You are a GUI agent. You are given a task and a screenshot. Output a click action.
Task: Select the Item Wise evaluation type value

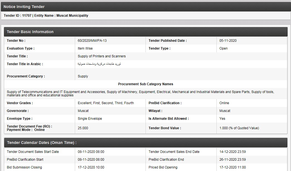click(x=85, y=48)
